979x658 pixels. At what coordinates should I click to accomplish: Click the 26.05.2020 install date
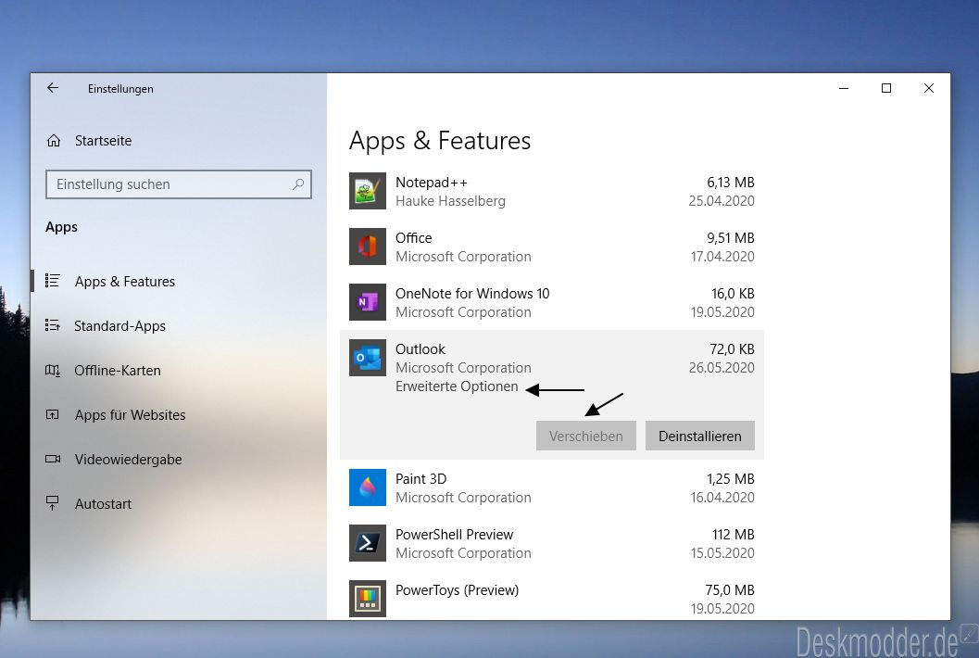point(722,368)
